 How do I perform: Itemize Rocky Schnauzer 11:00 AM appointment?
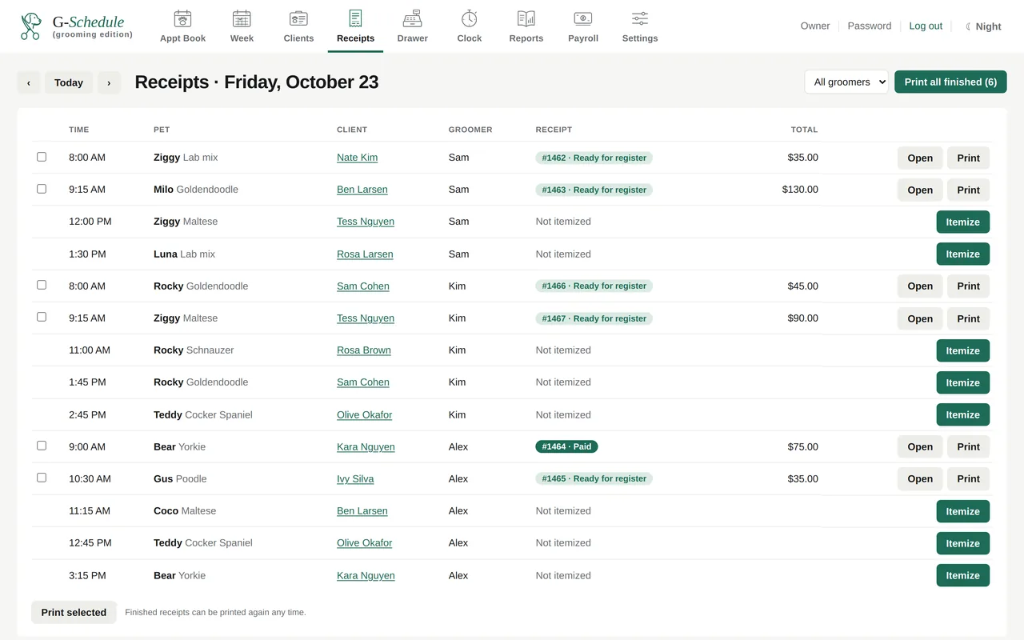[x=962, y=350]
